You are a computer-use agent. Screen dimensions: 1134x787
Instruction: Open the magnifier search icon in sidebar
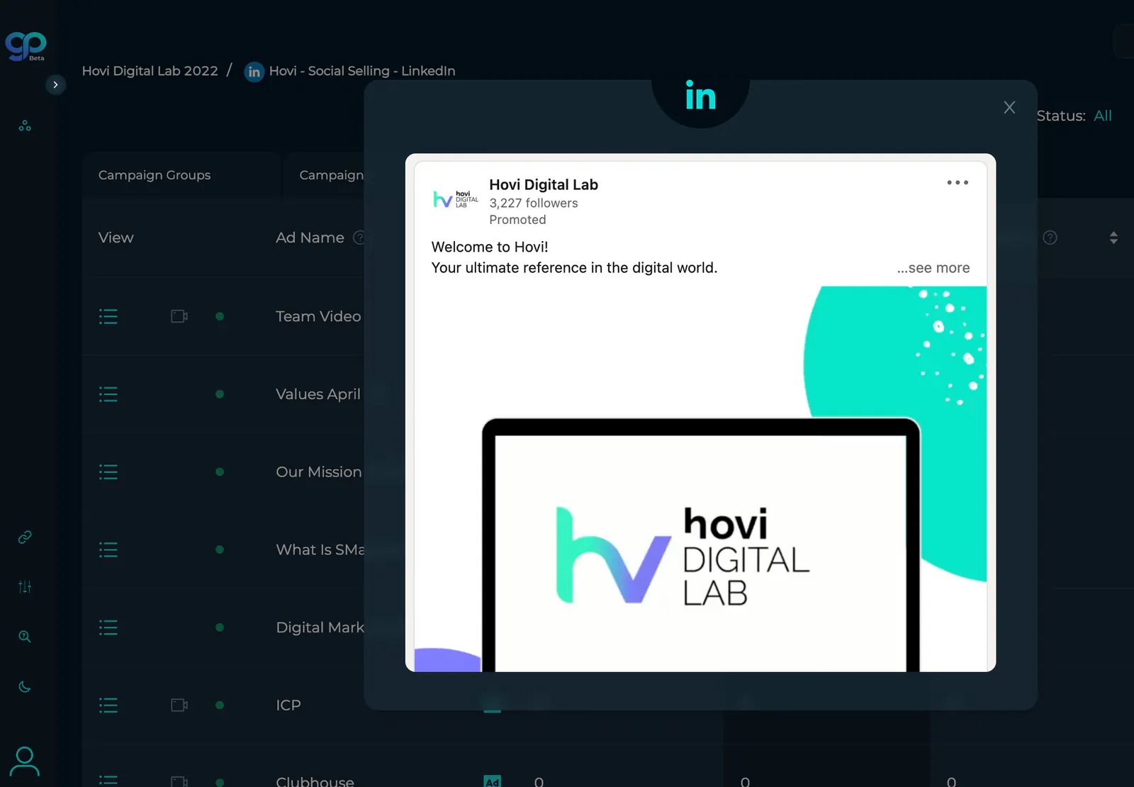click(x=25, y=637)
